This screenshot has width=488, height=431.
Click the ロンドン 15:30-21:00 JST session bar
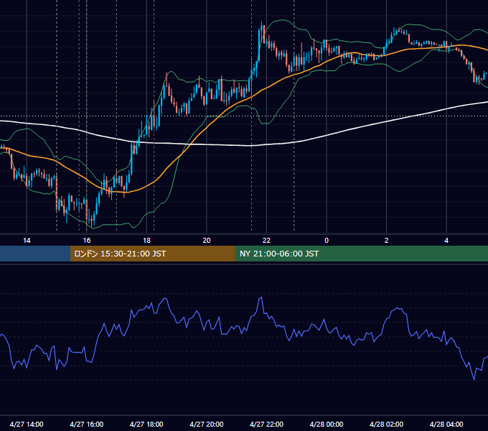coord(152,254)
